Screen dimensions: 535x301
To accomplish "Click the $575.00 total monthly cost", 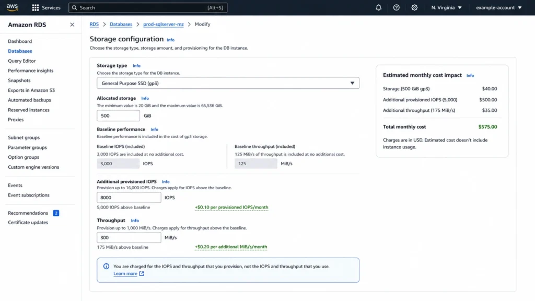I will click(487, 126).
